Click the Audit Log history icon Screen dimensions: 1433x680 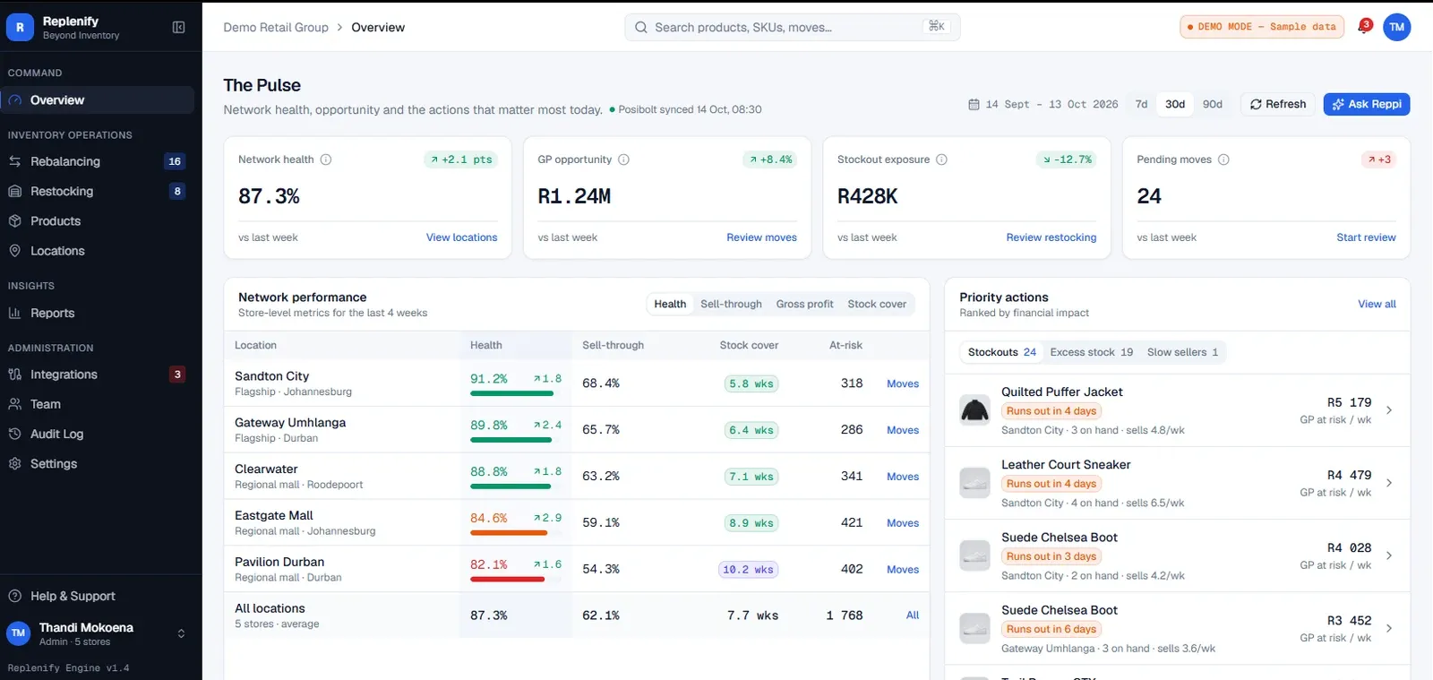14,434
